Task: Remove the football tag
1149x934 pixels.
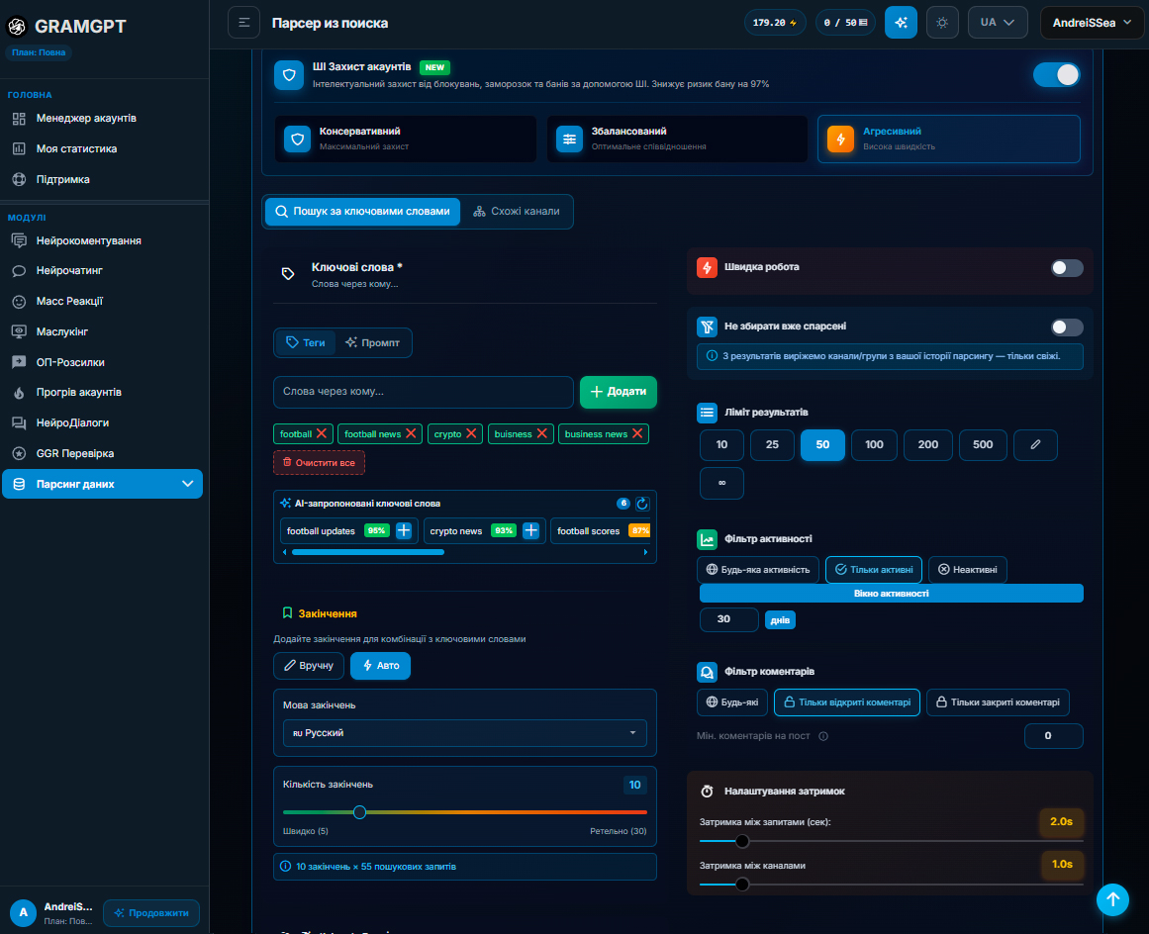Action: [322, 433]
